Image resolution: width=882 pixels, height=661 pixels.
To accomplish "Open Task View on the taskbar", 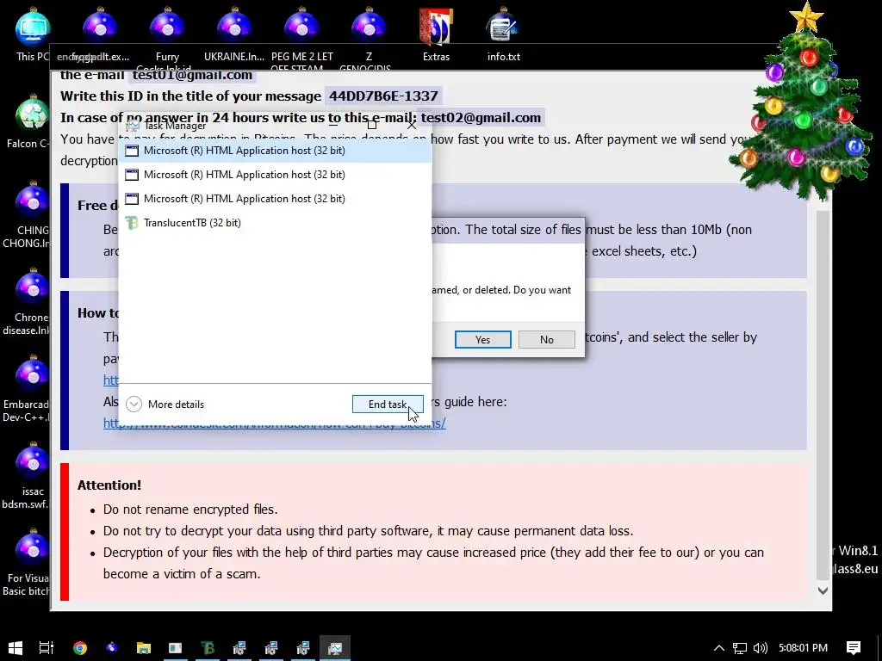I will (47, 647).
